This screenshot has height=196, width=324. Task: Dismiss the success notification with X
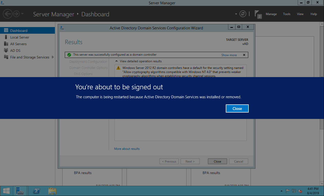tap(244, 55)
